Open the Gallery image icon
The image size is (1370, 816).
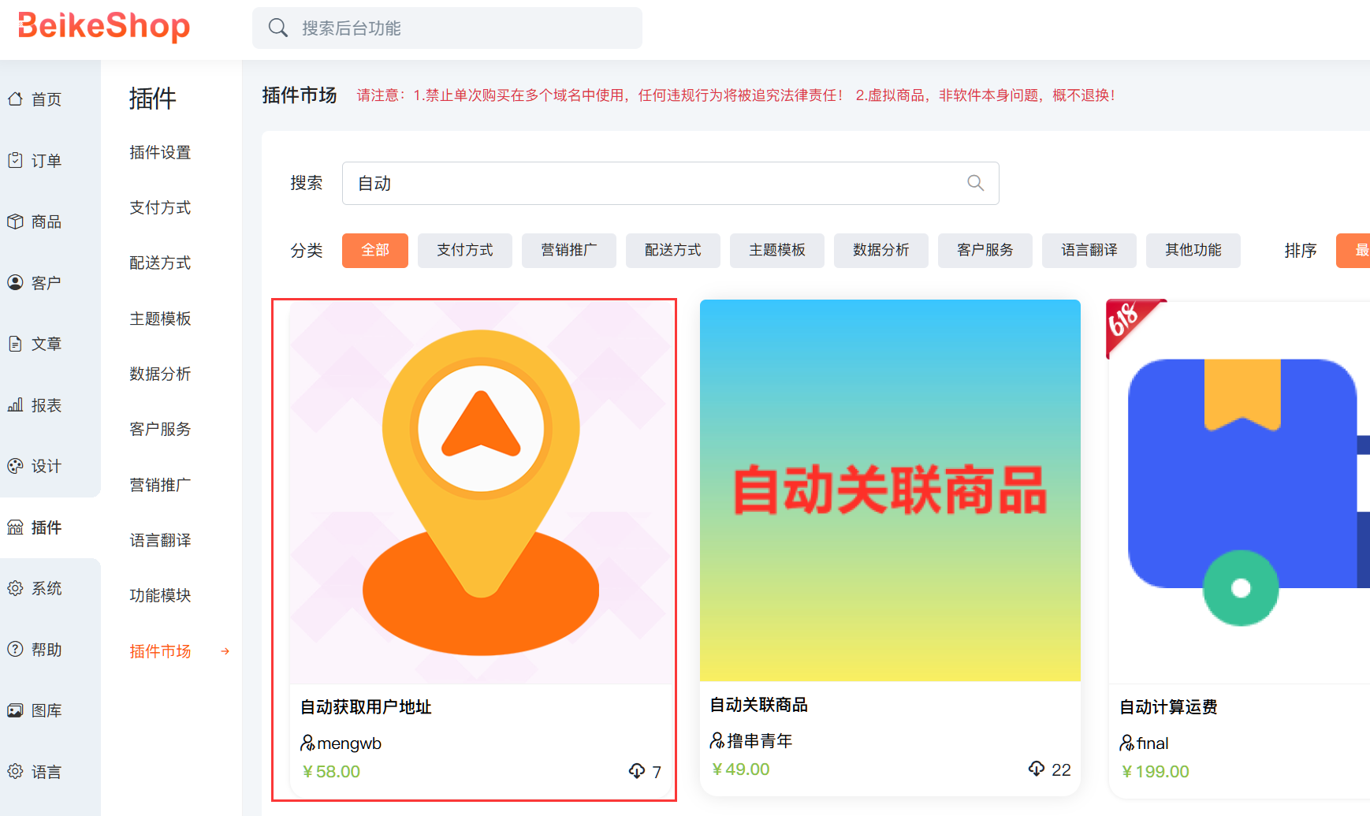pos(15,710)
